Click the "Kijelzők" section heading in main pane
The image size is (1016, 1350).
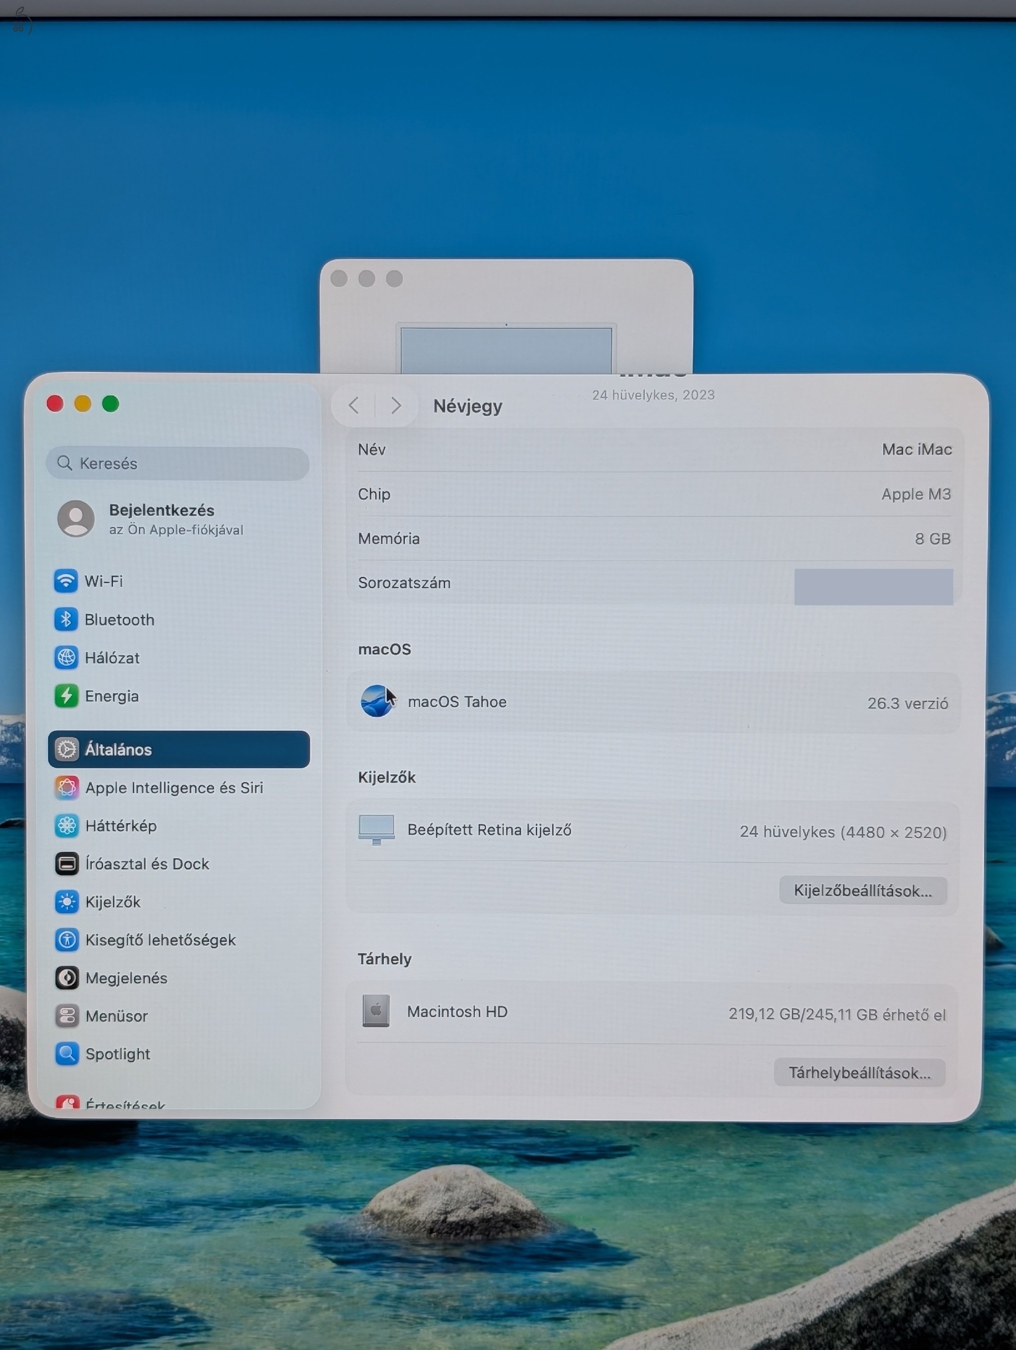point(386,777)
